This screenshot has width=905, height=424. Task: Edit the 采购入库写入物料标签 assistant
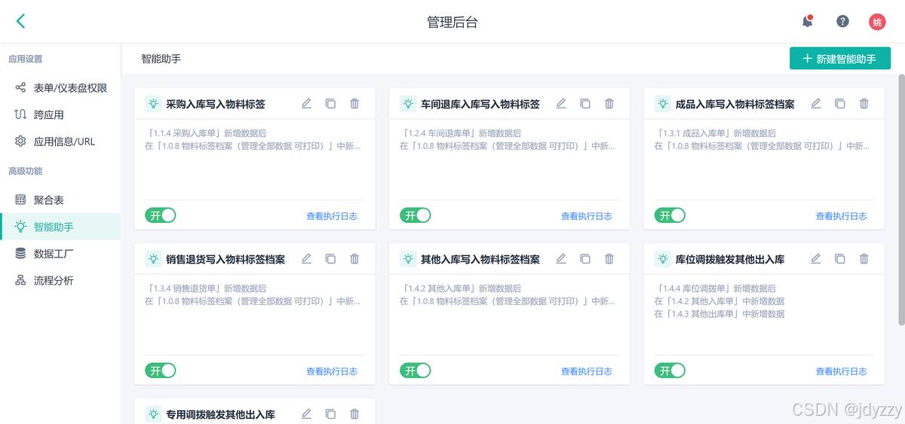point(306,104)
